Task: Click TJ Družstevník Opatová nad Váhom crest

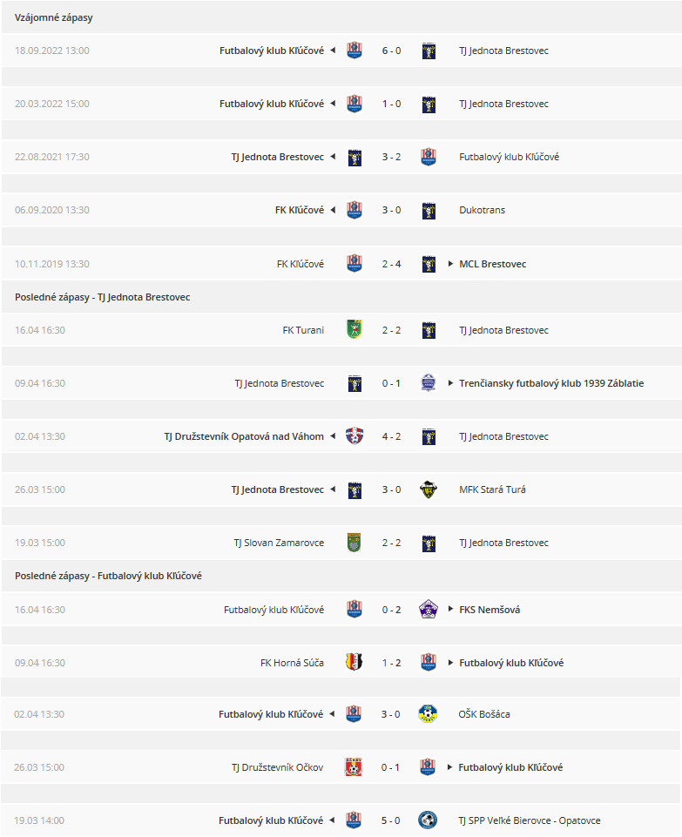Action: [355, 436]
